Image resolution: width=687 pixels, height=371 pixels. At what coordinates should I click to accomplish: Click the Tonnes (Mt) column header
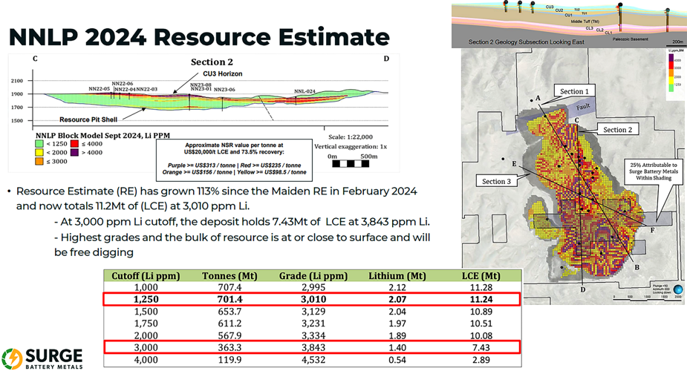point(229,275)
